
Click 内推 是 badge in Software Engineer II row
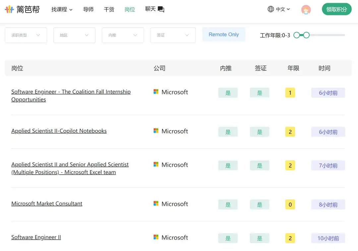pyautogui.click(x=228, y=238)
